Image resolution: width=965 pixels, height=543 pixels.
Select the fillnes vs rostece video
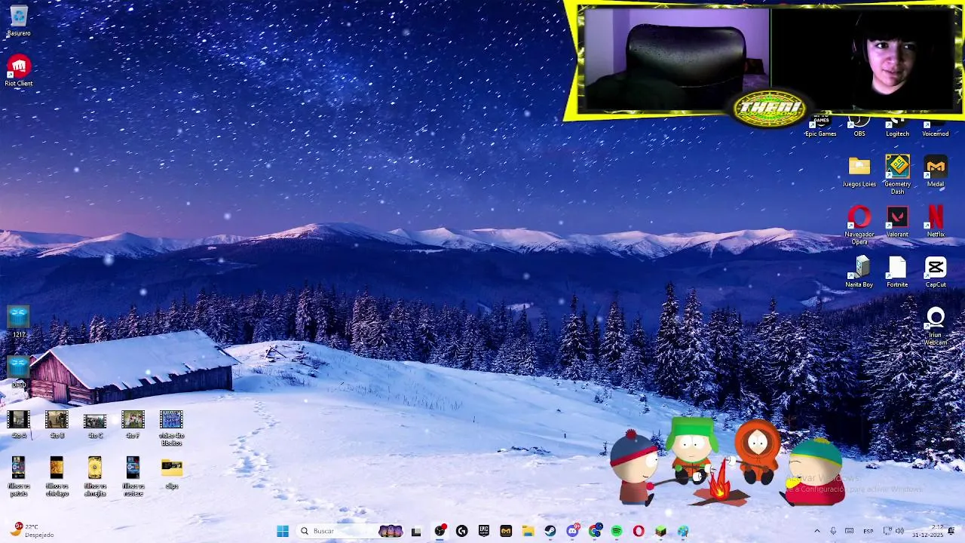133,477
